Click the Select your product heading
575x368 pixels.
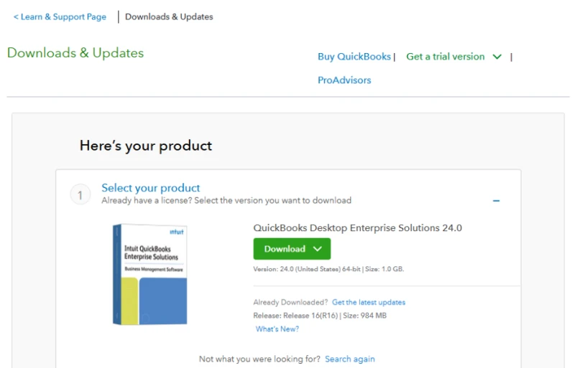click(151, 188)
